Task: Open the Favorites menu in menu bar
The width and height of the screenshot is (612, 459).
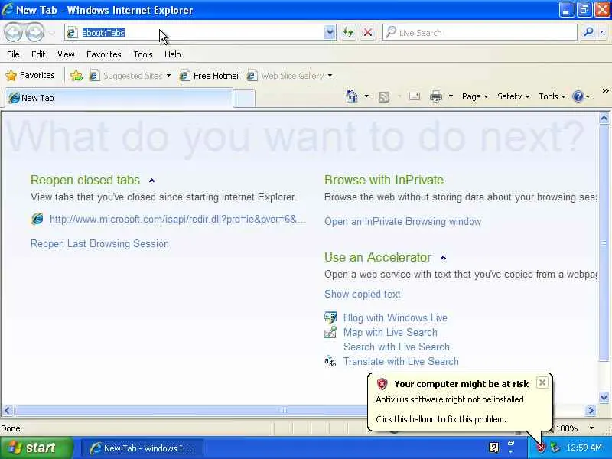Action: [x=104, y=54]
